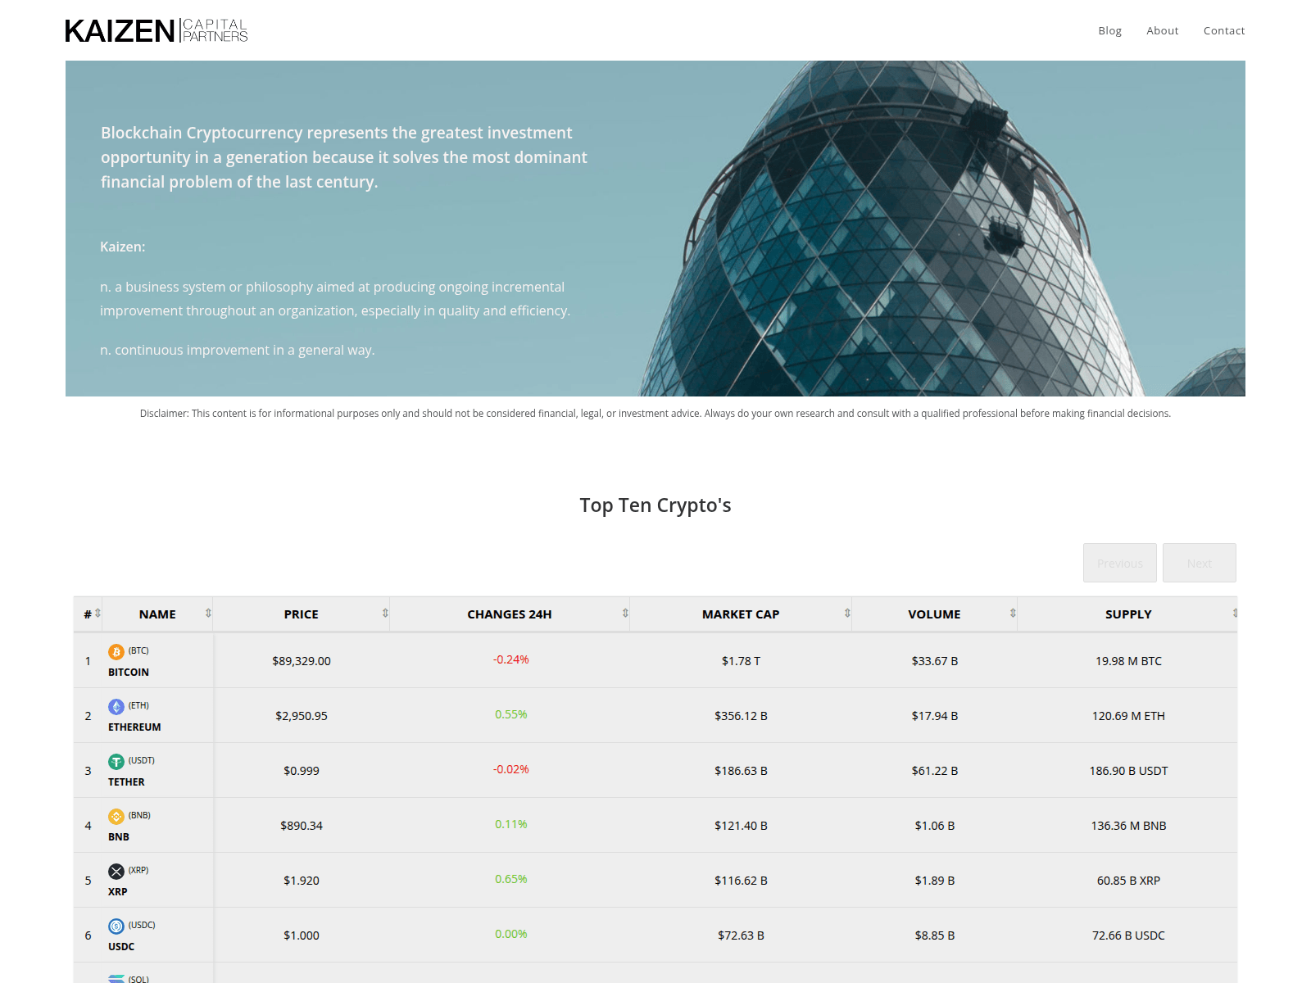The image size is (1311, 983).
Task: Click the -0.24% change for Bitcoin
Action: (x=511, y=659)
